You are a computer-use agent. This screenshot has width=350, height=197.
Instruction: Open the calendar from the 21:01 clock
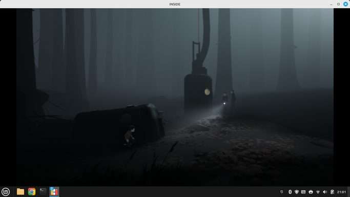pos(341,192)
